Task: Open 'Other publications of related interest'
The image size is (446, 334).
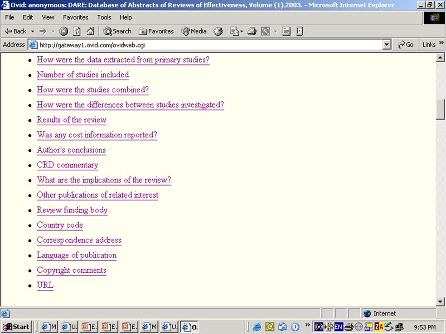Action: (x=98, y=195)
